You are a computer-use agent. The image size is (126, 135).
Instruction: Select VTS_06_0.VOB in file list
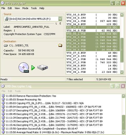point(93,31)
